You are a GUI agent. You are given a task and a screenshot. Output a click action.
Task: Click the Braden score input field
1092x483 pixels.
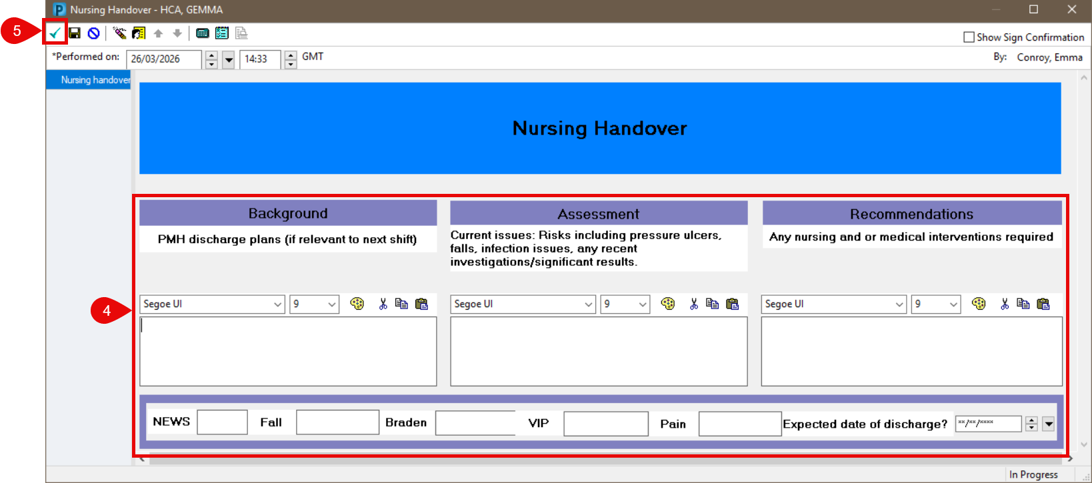point(475,423)
